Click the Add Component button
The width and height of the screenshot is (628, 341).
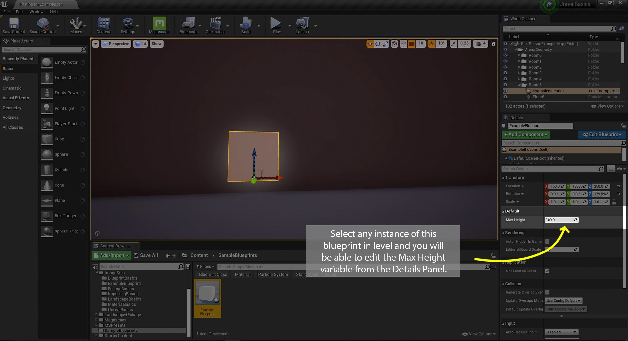526,135
